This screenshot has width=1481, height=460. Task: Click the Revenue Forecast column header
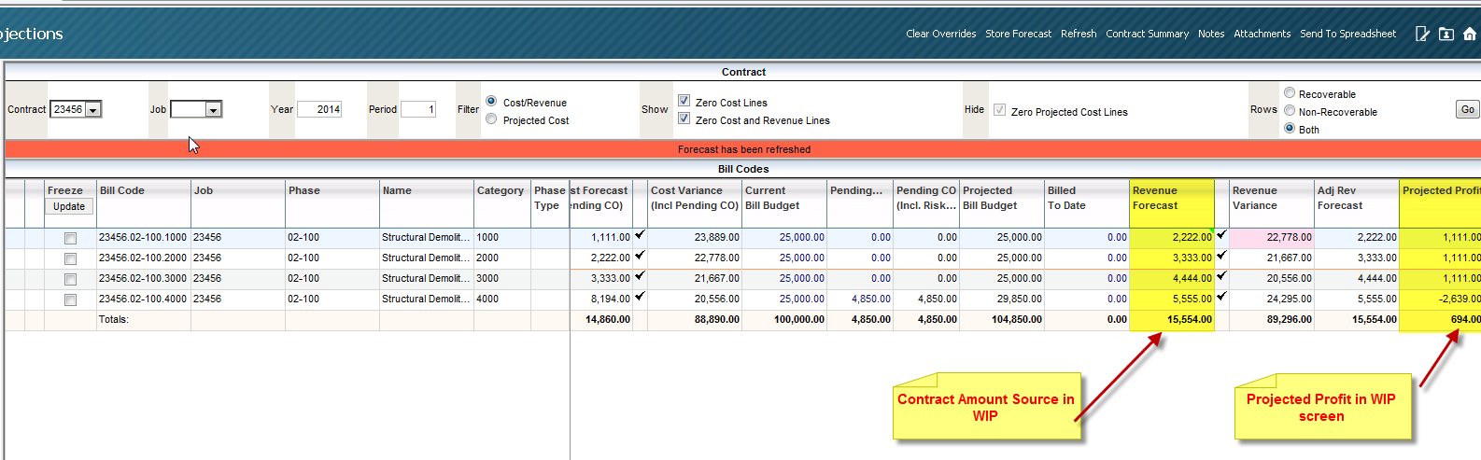[1172, 202]
